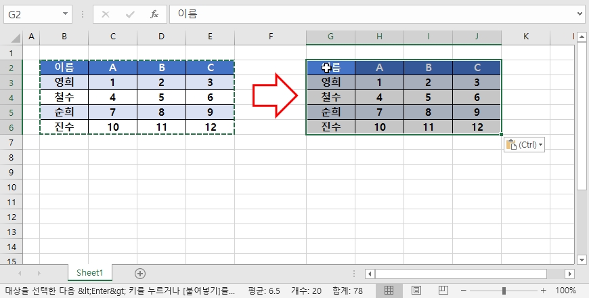Screen dimensions: 589x298
Task: Click the Cancel (X) formula bar icon
Action: coord(106,15)
